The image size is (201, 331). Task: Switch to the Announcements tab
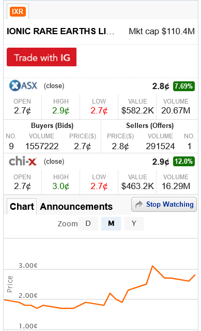[76, 207]
